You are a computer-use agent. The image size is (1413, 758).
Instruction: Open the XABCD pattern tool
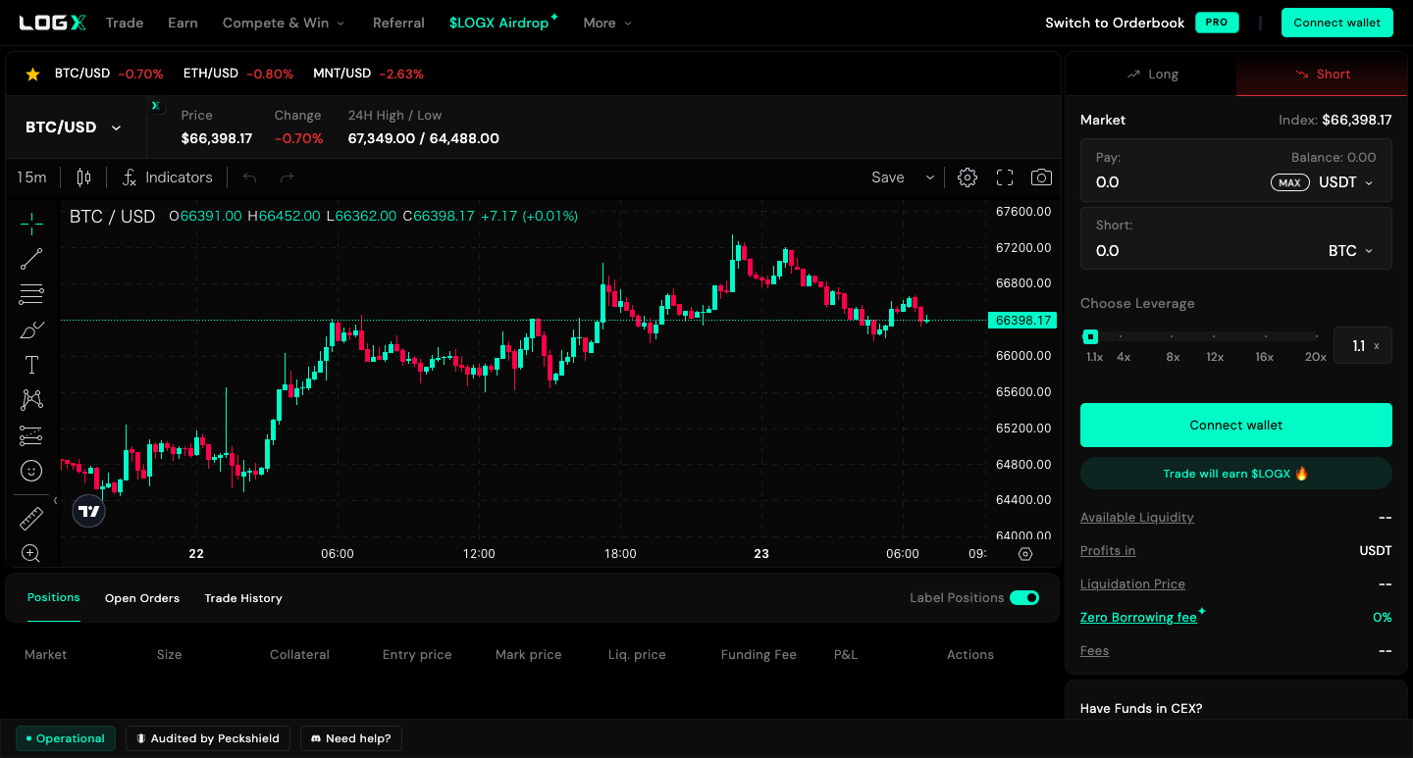coord(30,399)
